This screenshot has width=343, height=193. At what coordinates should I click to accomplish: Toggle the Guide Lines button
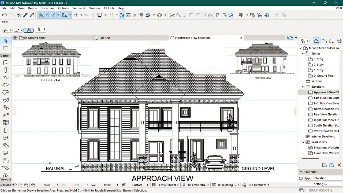tap(41, 15)
